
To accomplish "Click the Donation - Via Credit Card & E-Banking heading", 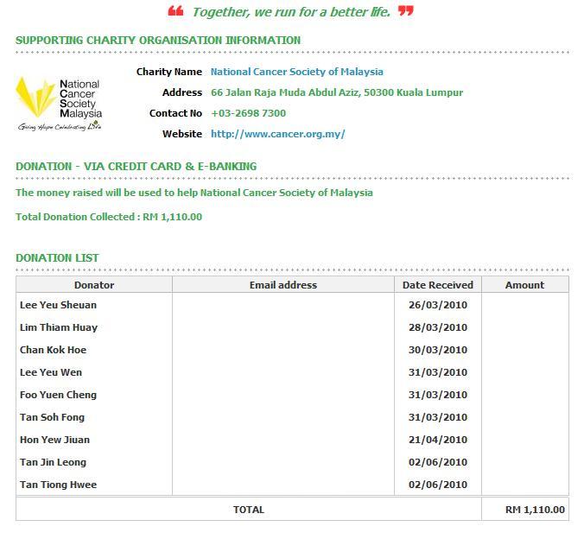I will coord(136,166).
